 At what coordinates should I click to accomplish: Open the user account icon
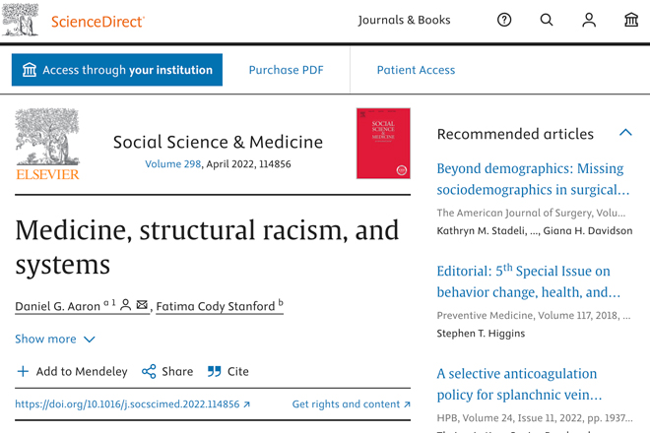[x=589, y=20]
